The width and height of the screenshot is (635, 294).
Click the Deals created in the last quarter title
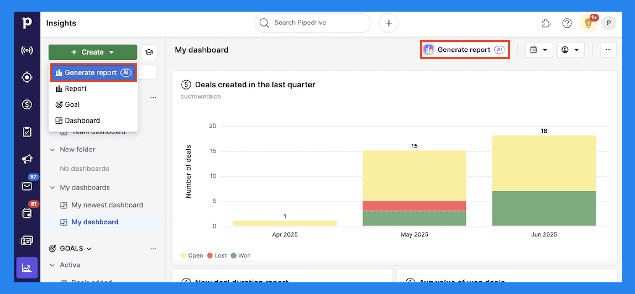tap(255, 85)
